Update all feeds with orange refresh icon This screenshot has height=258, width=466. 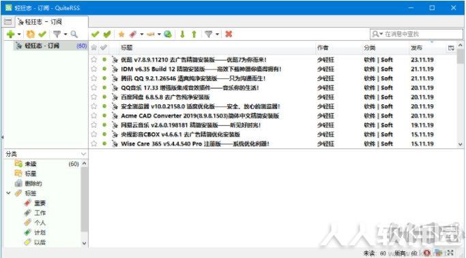[30, 35]
